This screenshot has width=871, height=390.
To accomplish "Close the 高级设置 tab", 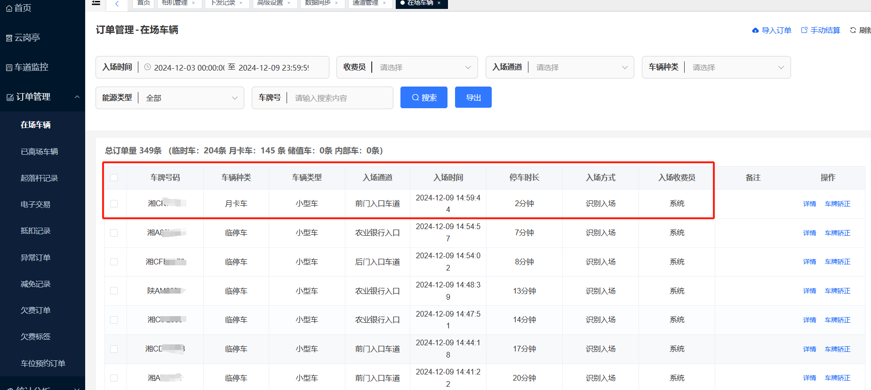I will tap(289, 3).
